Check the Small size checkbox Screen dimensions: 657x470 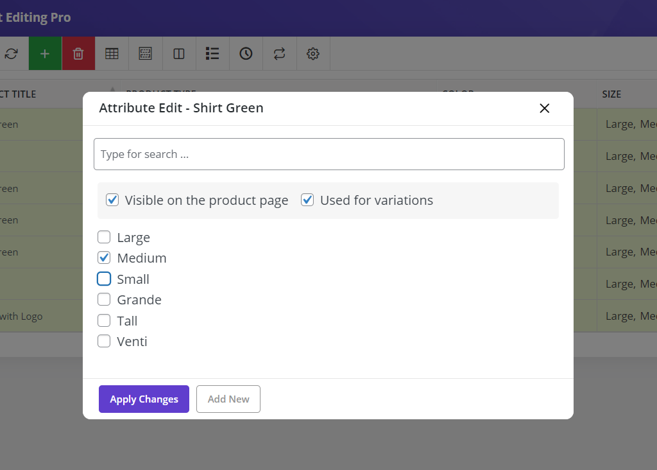[x=104, y=279]
